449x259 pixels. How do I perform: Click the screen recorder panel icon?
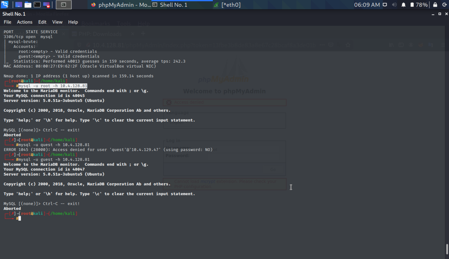tap(46, 5)
